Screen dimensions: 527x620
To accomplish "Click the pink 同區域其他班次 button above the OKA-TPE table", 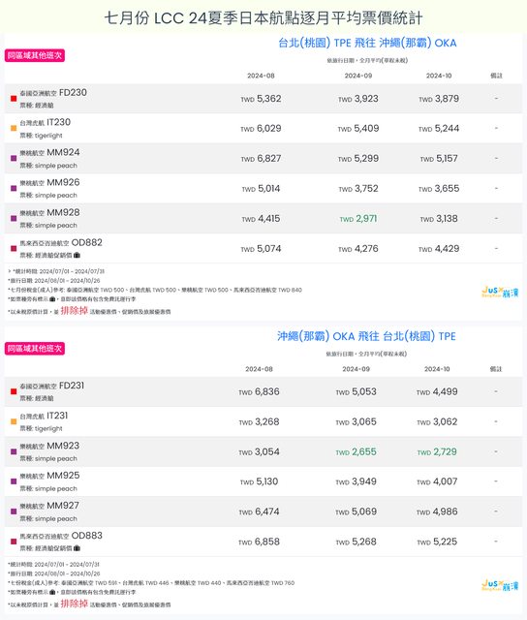I will [35, 349].
